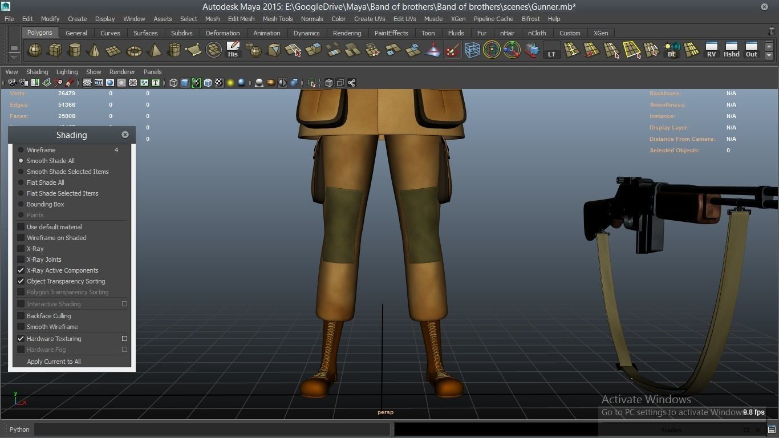This screenshot has width=779, height=438.
Task: Open the Edit Mesh menu
Action: click(x=241, y=19)
